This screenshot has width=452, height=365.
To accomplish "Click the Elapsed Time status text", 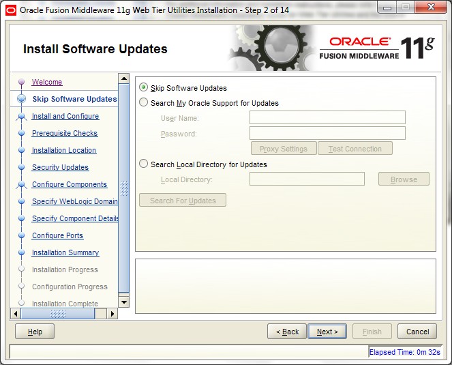I will click(405, 352).
